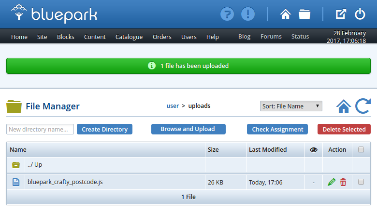Viewport: 377px width, 212px height.
Task: Go to the header home icon
Action: coord(285,14)
